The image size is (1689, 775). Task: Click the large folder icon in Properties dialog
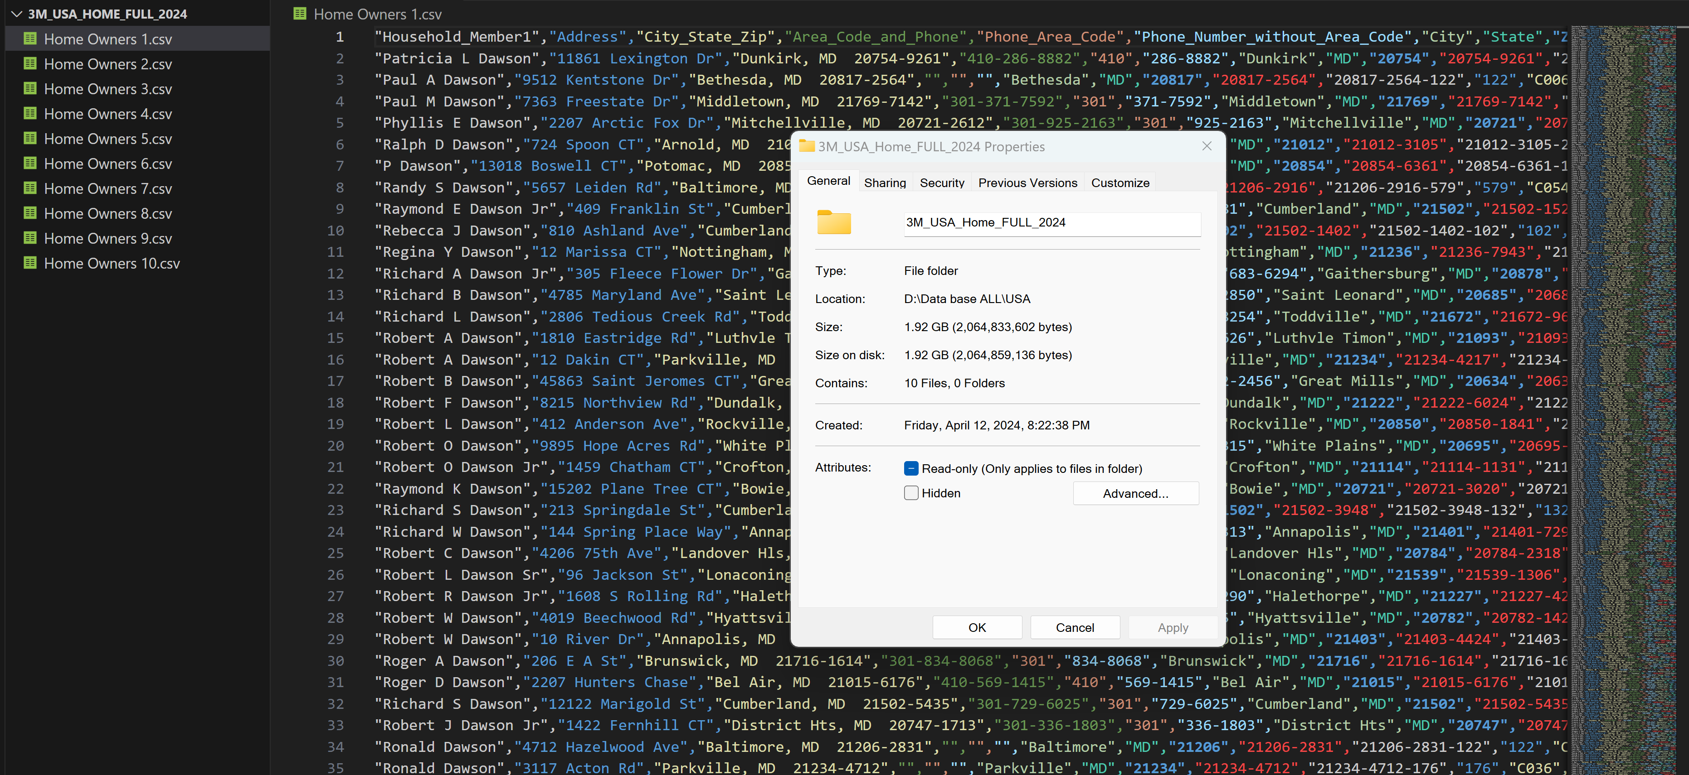pos(833,223)
